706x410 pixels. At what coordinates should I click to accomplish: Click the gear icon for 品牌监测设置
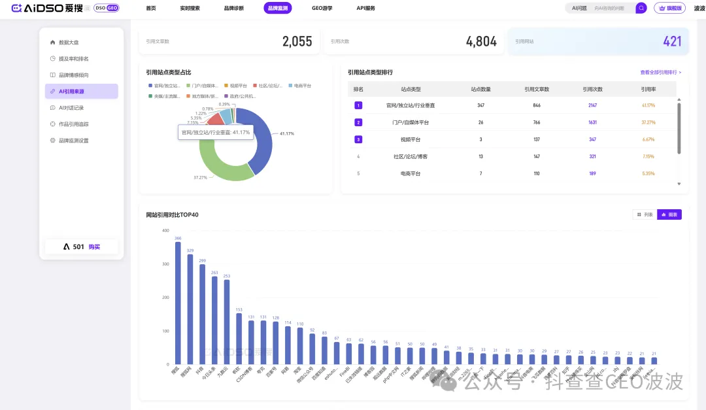pos(52,141)
